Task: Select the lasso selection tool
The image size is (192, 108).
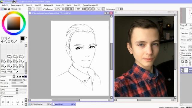Action: point(6,38)
